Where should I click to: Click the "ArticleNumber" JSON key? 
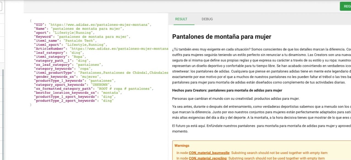[49, 49]
